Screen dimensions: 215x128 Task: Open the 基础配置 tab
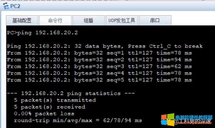point(22,20)
